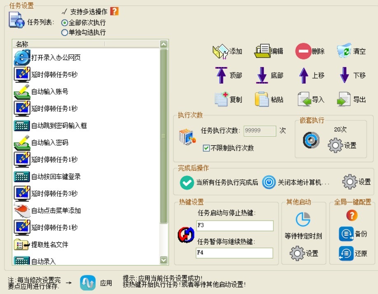Click the 应用 (Apply) button
Viewport: 378px width, 294px height.
click(x=88, y=283)
